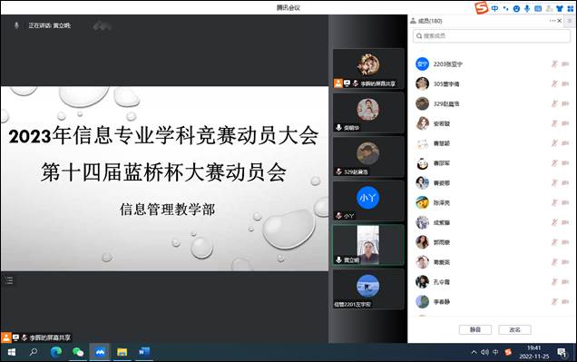Click the slide outline list icon
577x362 pixels.
click(x=9, y=280)
